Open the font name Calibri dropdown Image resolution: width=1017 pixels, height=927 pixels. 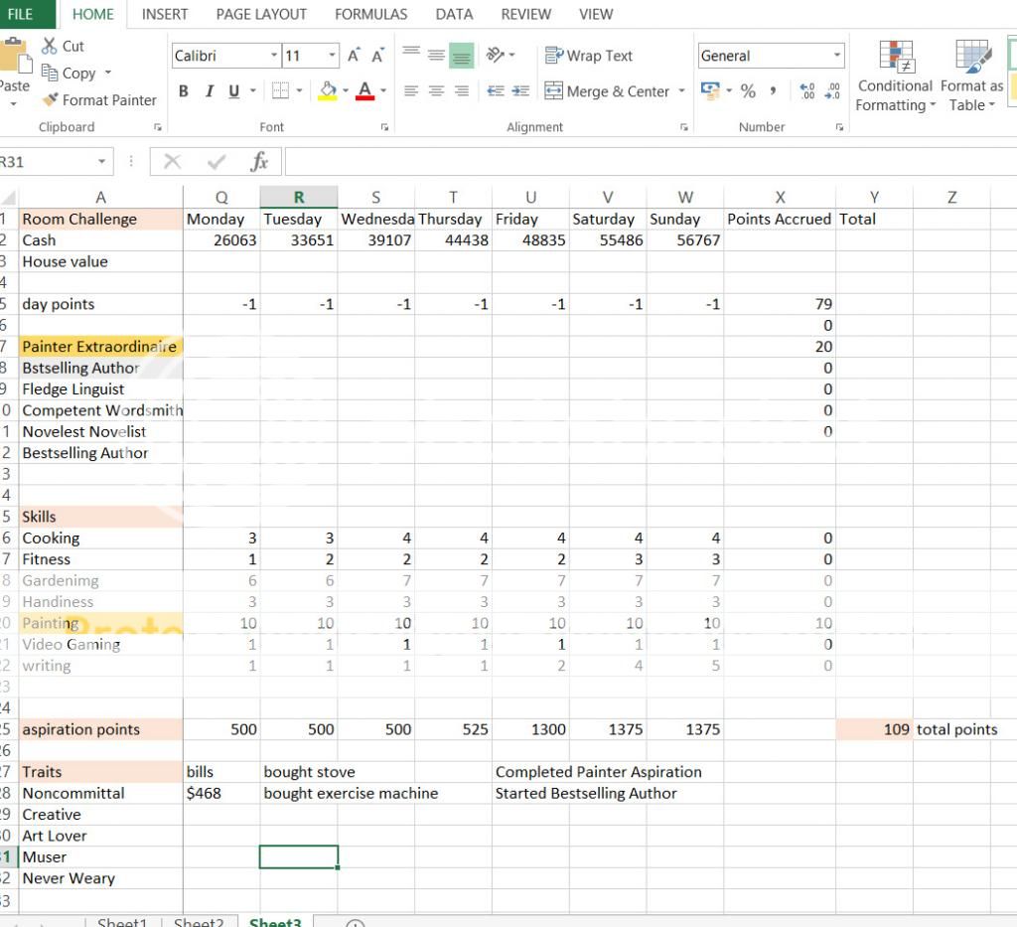tap(274, 57)
